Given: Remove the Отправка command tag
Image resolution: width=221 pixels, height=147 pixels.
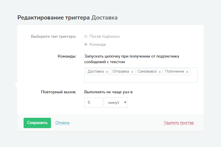Looking at the screenshot, I should point(132,72).
